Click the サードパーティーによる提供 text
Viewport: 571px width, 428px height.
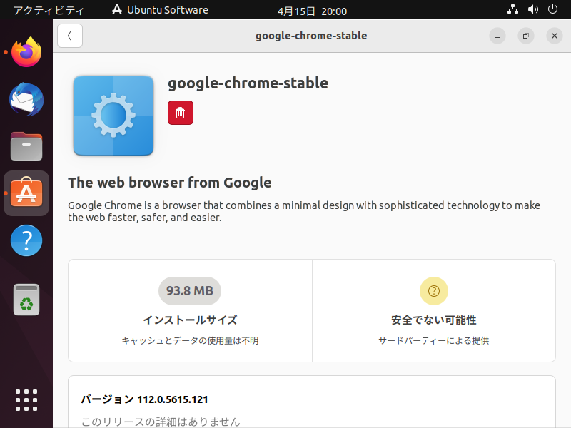(x=434, y=341)
